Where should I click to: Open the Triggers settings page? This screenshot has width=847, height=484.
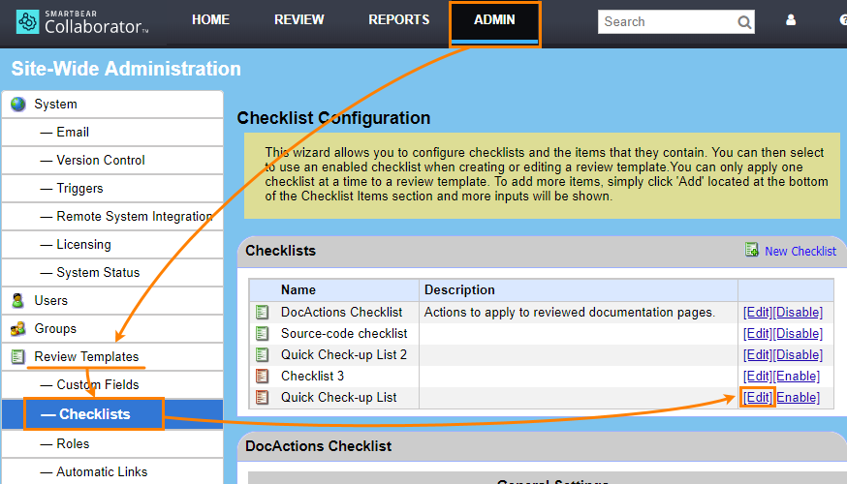[x=112, y=189]
